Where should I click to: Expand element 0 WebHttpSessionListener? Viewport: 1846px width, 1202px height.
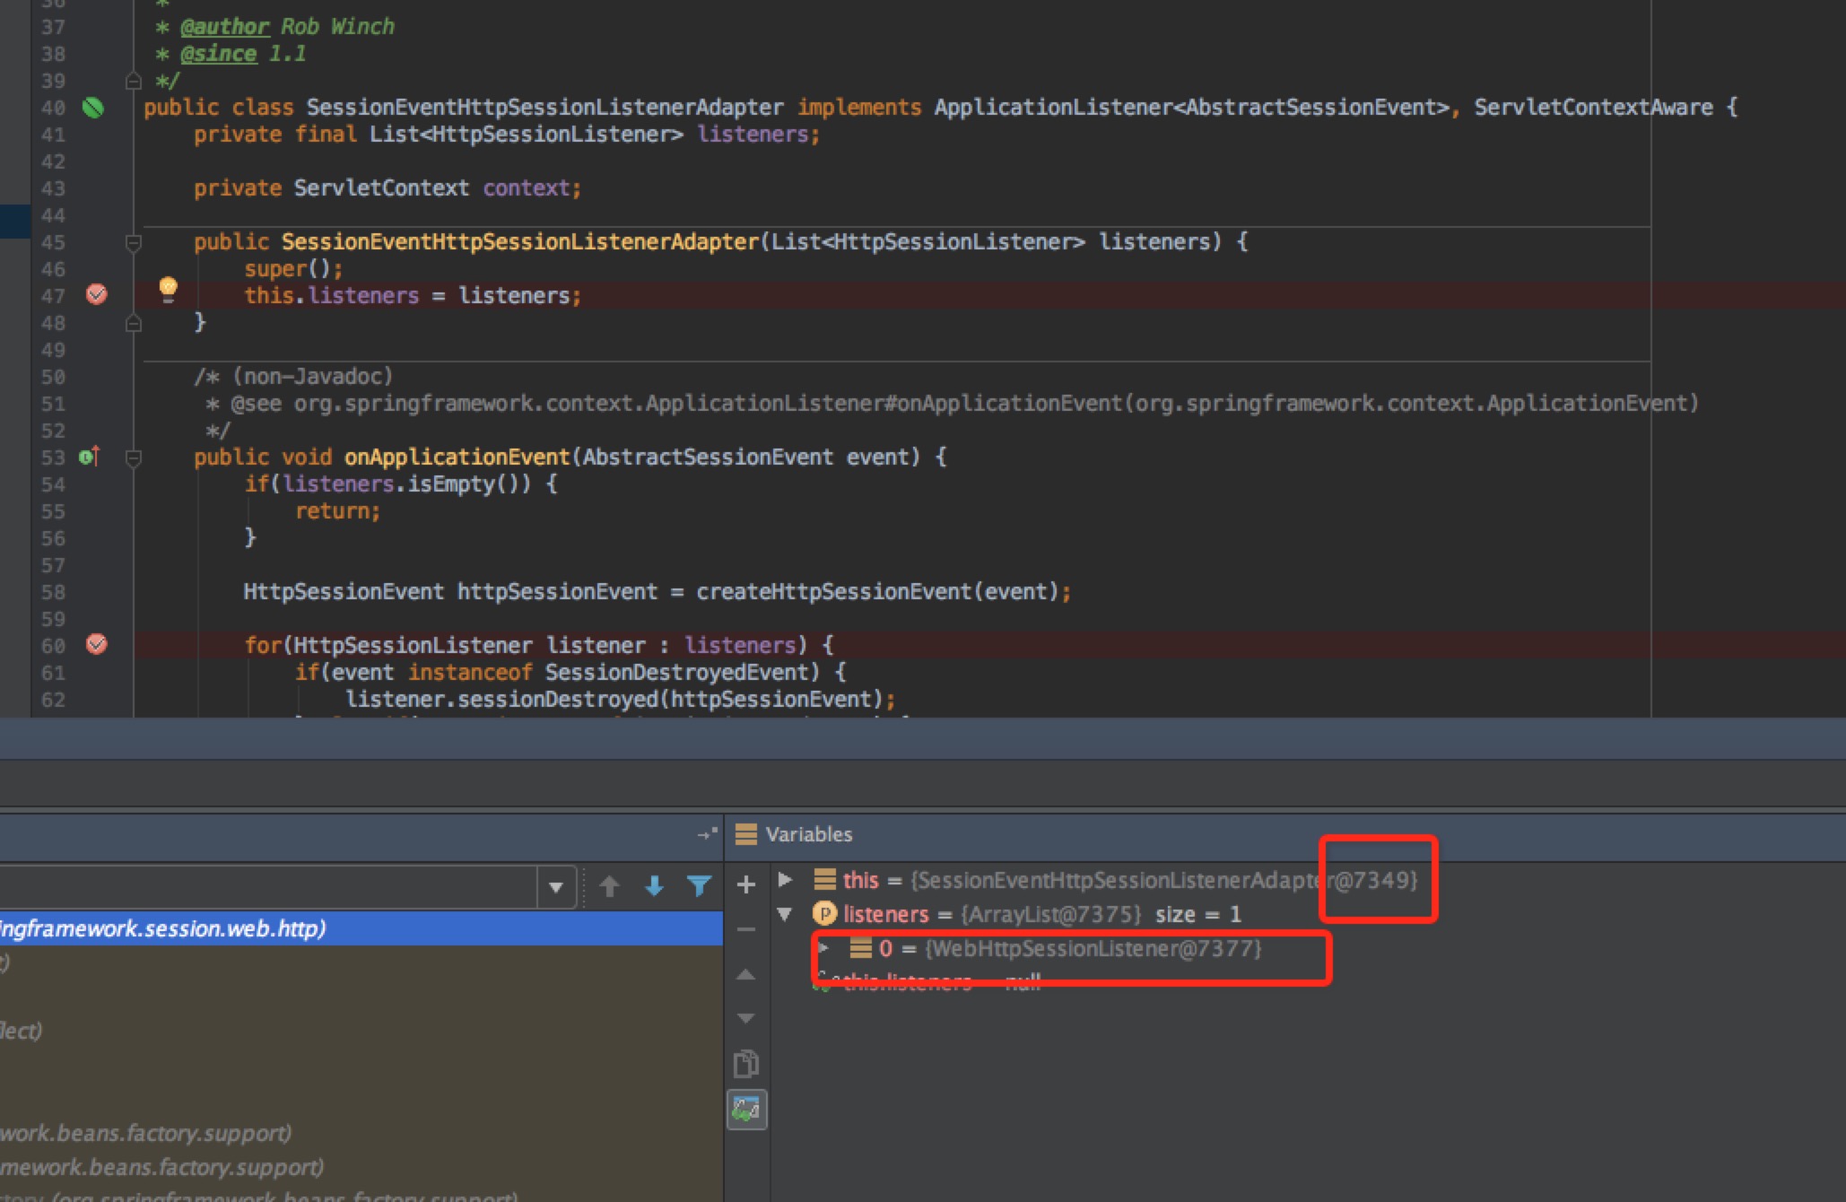[x=824, y=948]
